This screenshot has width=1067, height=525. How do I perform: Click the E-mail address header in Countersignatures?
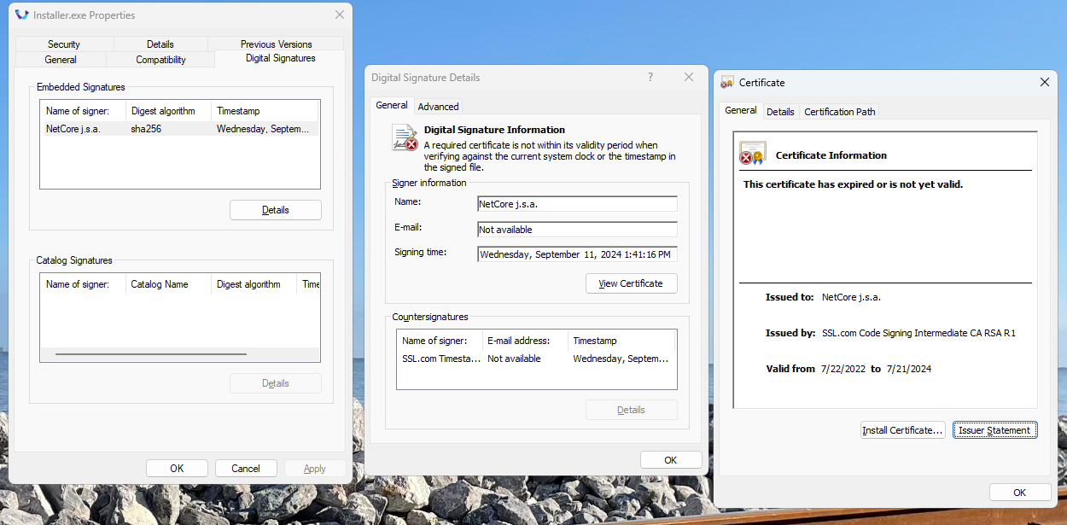pyautogui.click(x=525, y=341)
